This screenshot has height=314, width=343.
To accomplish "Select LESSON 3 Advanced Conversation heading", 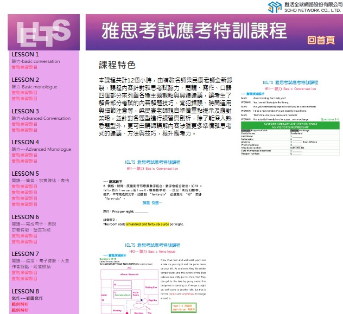I will click(26, 111).
